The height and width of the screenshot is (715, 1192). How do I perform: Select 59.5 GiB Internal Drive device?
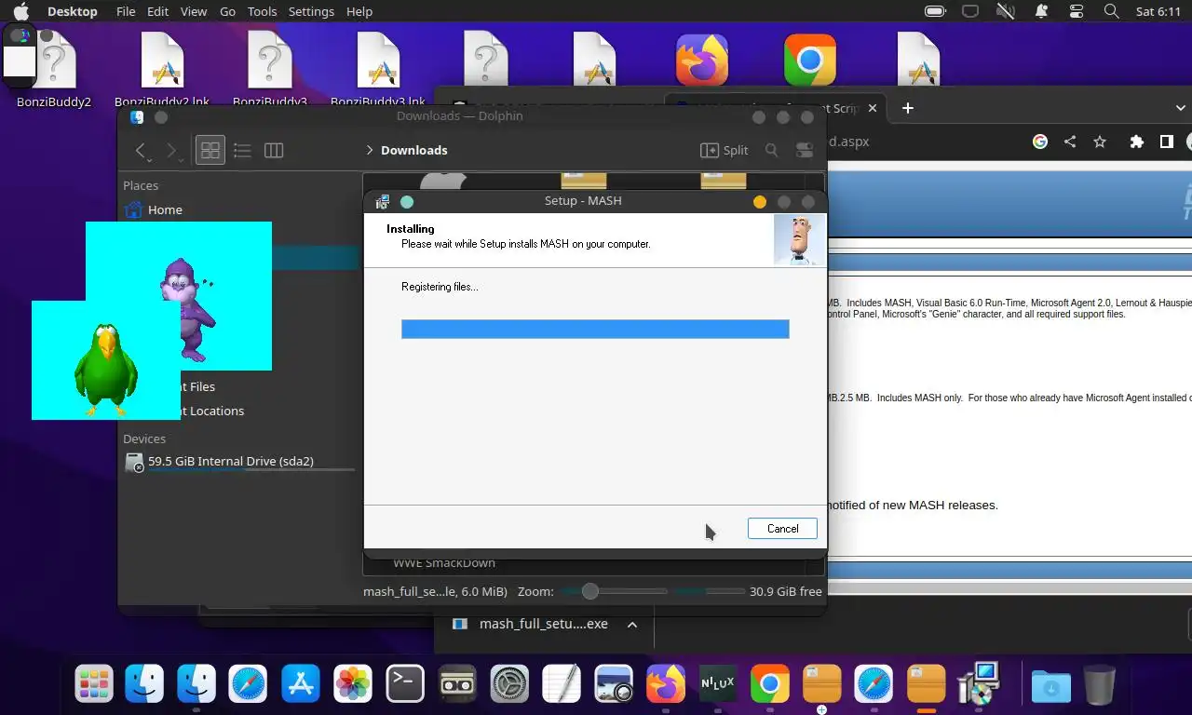(x=238, y=461)
